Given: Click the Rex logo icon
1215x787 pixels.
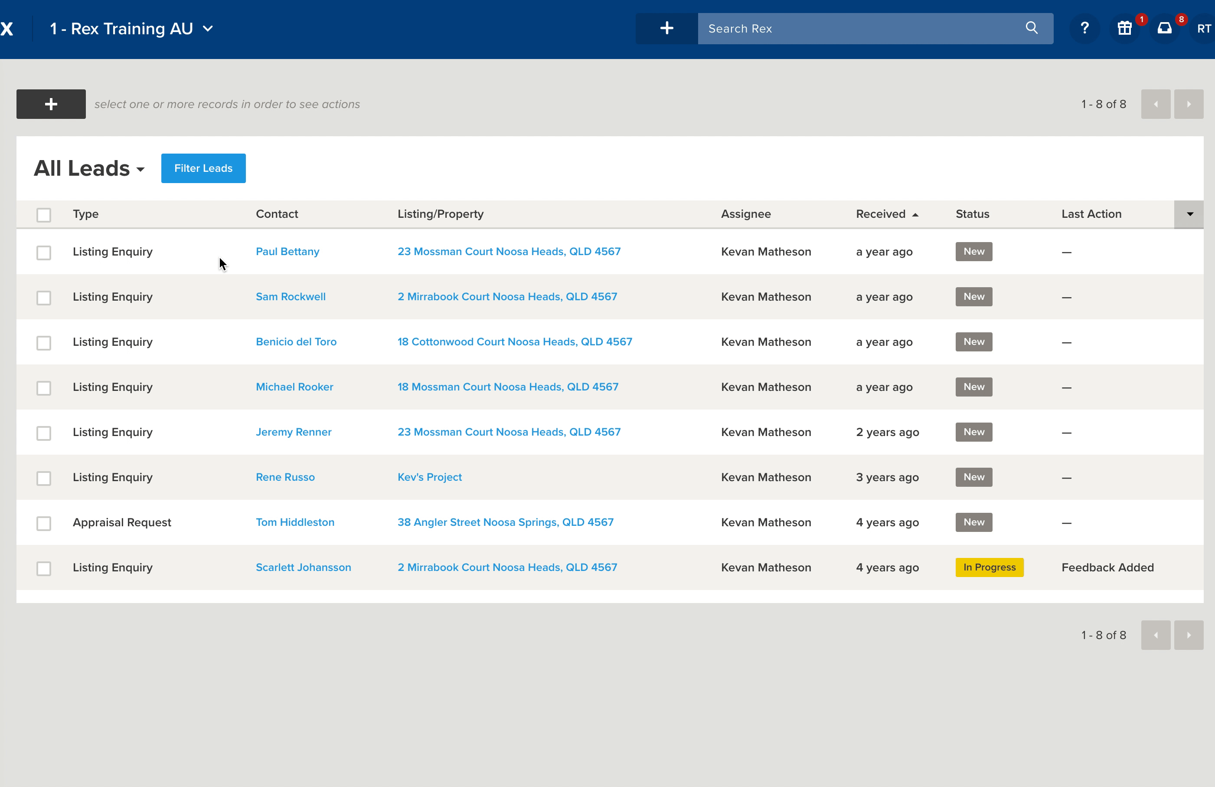Looking at the screenshot, I should tap(7, 29).
